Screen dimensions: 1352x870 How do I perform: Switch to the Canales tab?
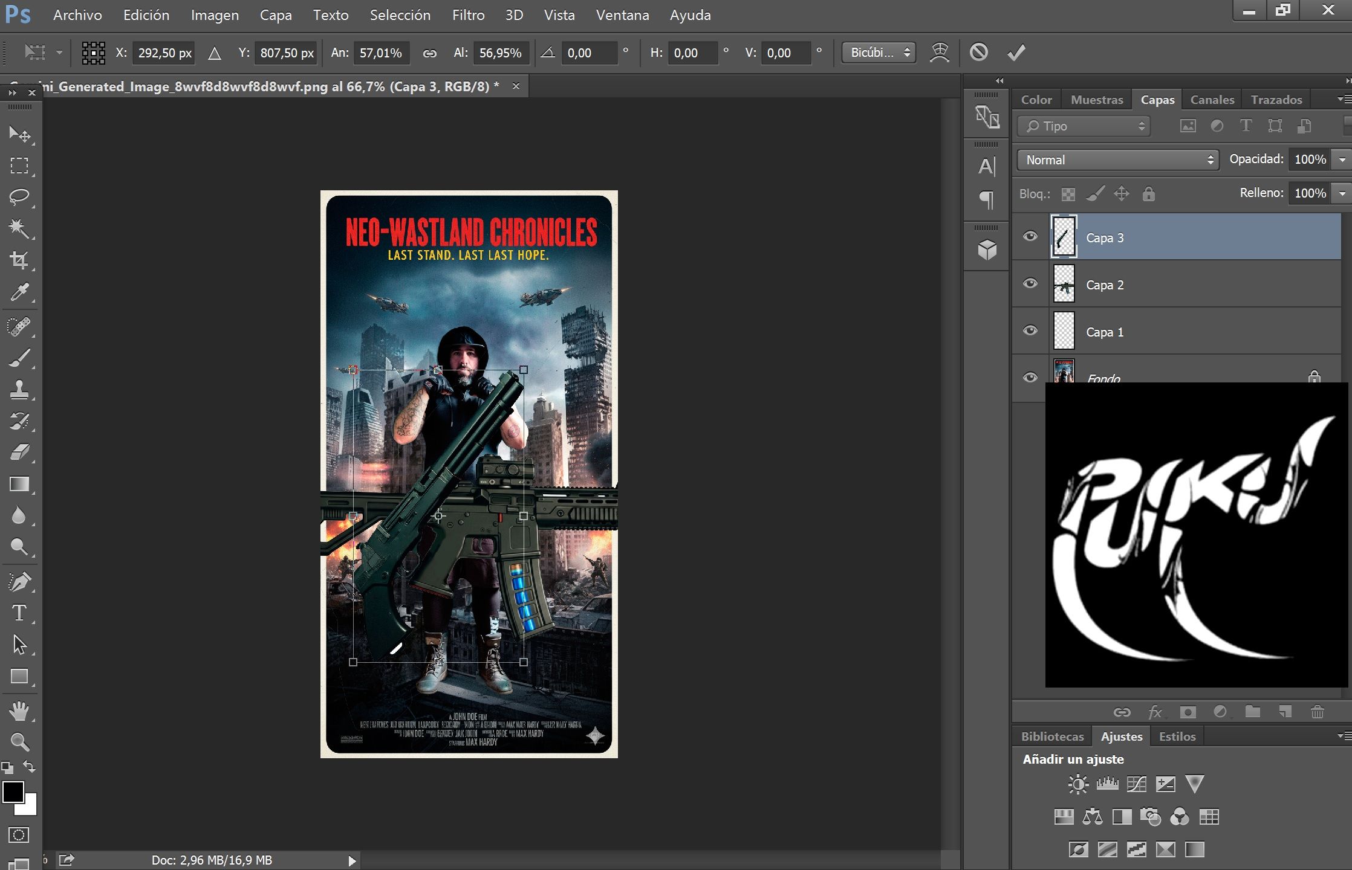tap(1212, 100)
